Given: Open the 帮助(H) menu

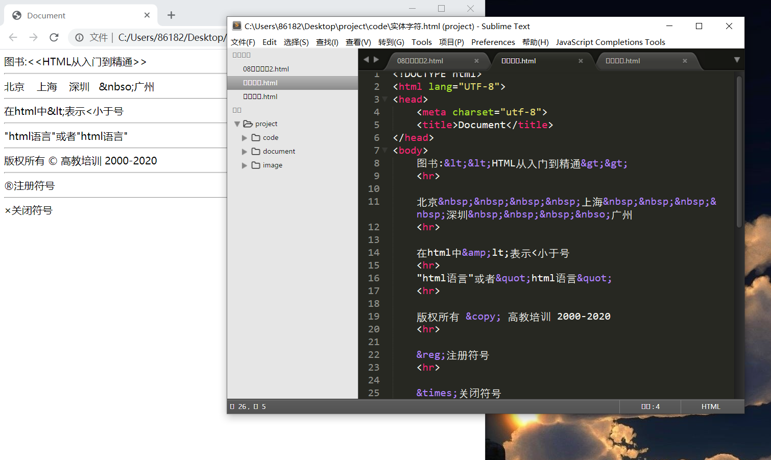Looking at the screenshot, I should coord(535,42).
